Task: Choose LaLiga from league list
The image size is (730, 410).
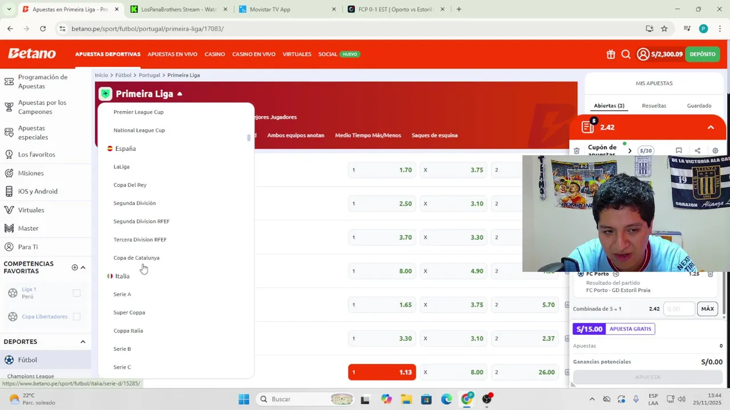Action: (x=121, y=167)
